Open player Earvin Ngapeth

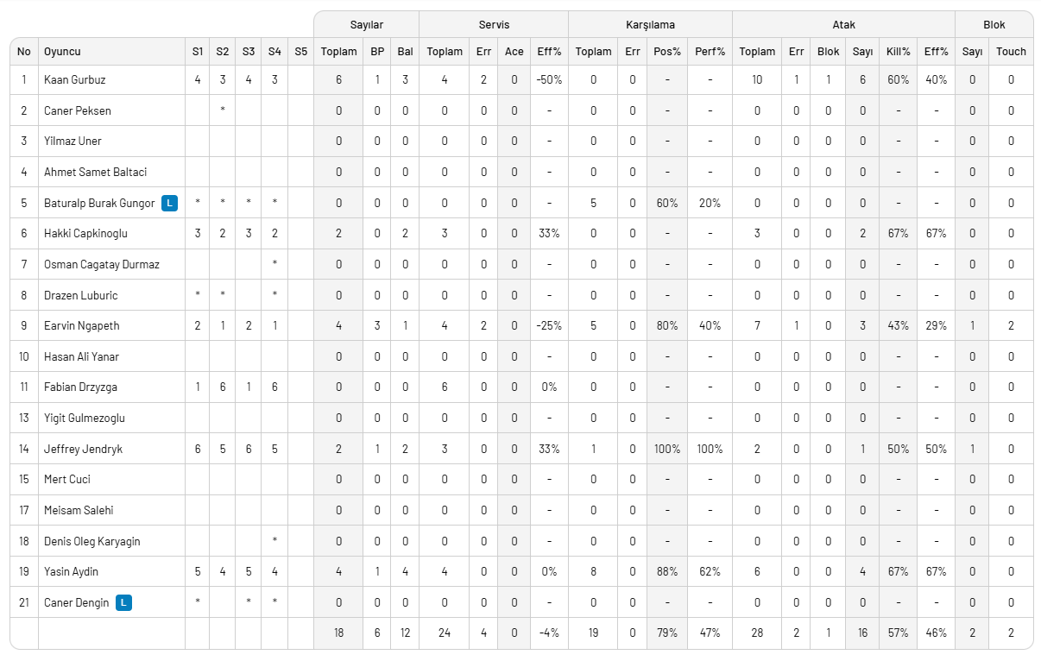(x=83, y=326)
